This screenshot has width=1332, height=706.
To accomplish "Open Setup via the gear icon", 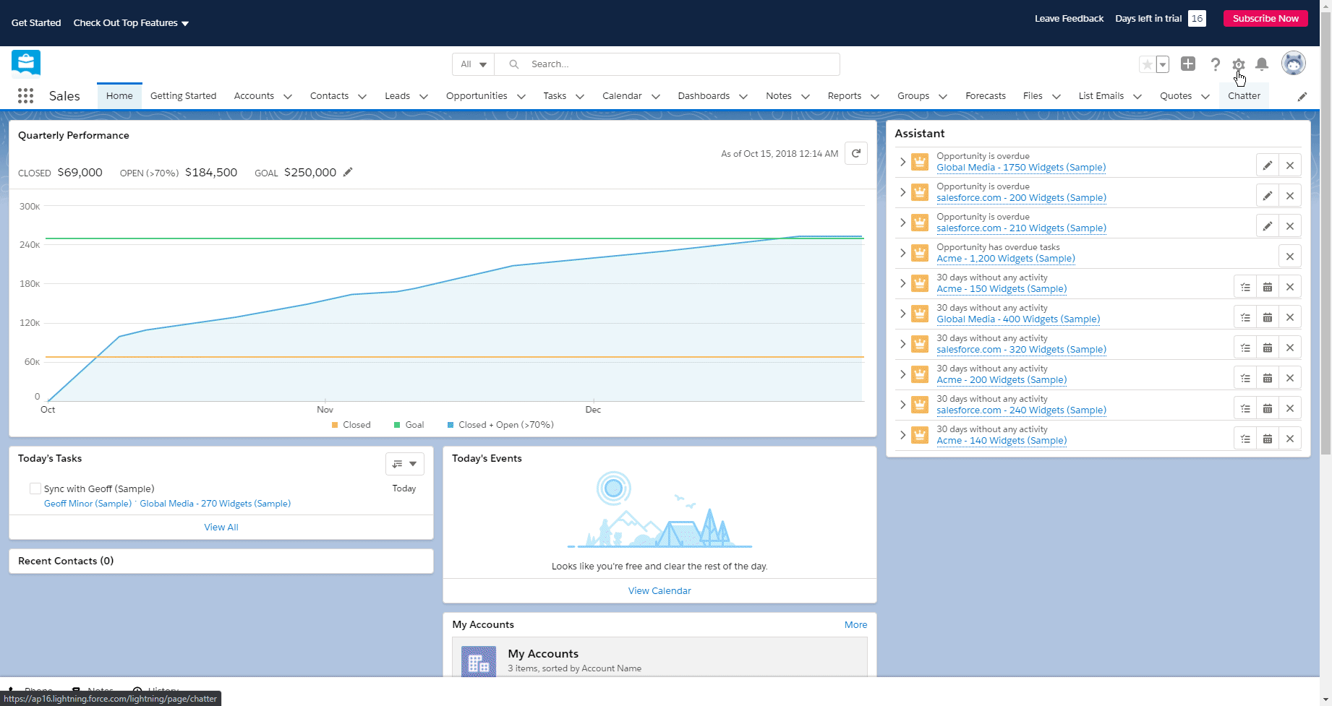I will (1238, 64).
